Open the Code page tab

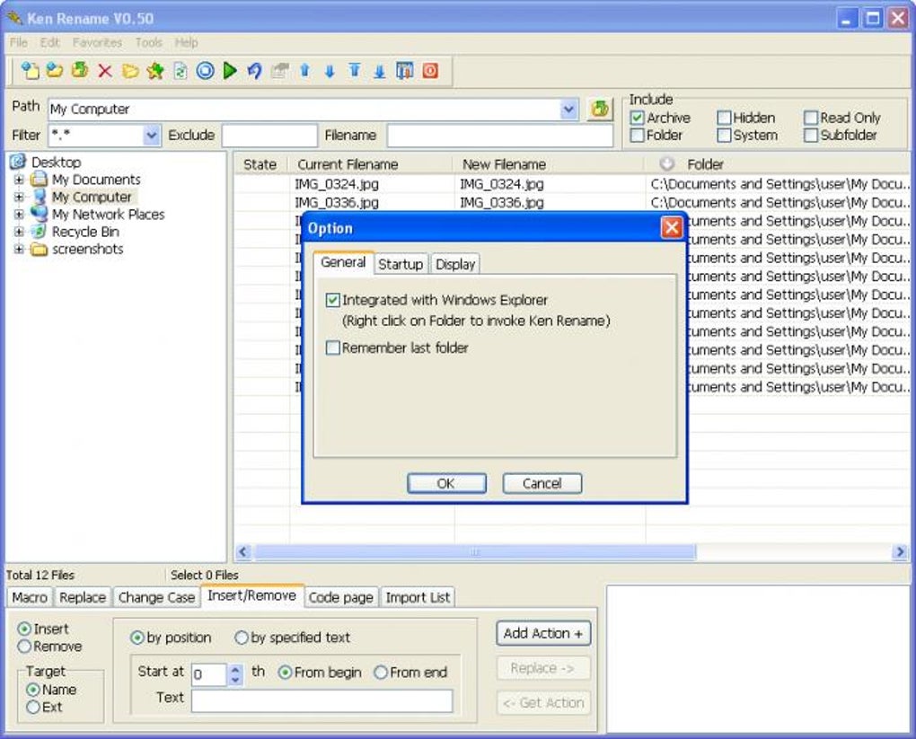coord(341,598)
